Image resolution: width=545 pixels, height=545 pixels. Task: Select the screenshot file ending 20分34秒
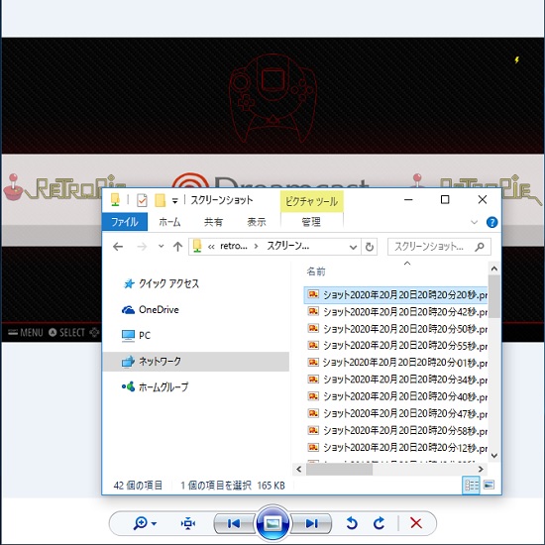pos(396,380)
